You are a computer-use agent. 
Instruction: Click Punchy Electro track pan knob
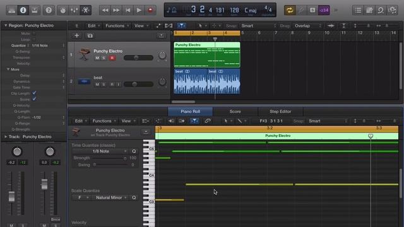tap(162, 55)
